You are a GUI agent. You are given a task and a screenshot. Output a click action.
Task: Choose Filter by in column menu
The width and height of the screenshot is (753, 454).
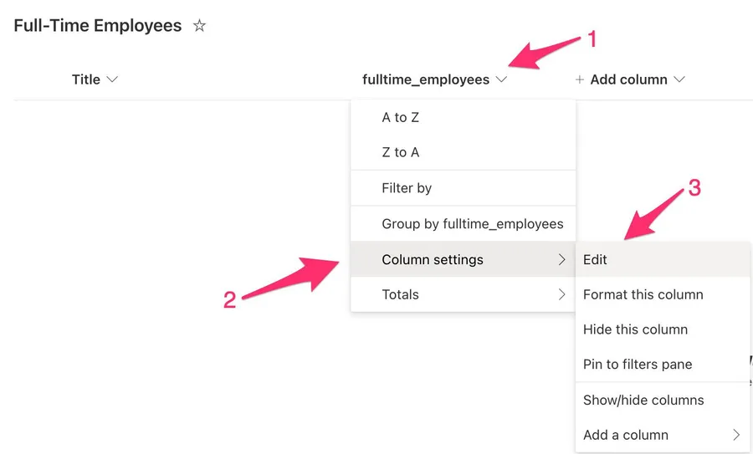tap(407, 189)
